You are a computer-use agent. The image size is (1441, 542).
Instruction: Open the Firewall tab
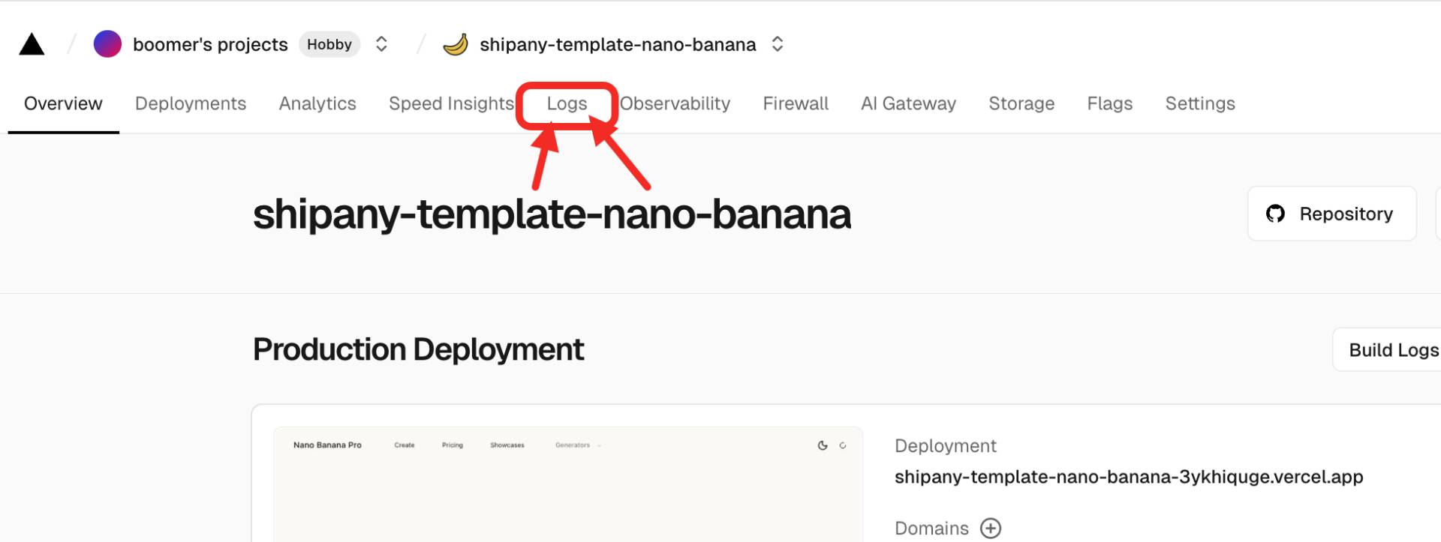796,103
